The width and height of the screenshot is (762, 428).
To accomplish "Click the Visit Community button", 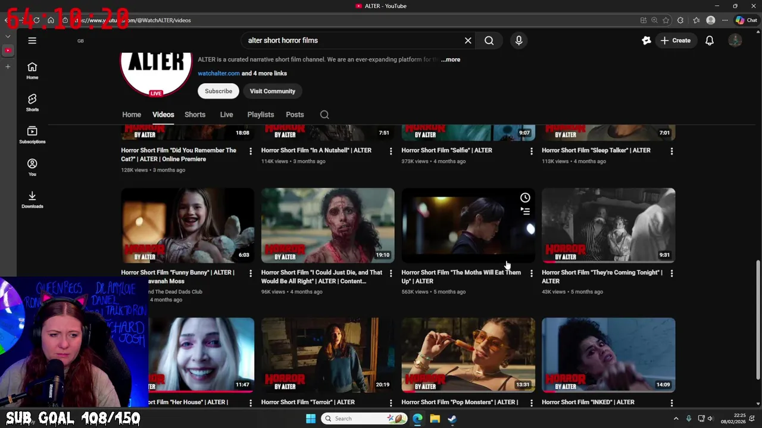I will coord(273,91).
